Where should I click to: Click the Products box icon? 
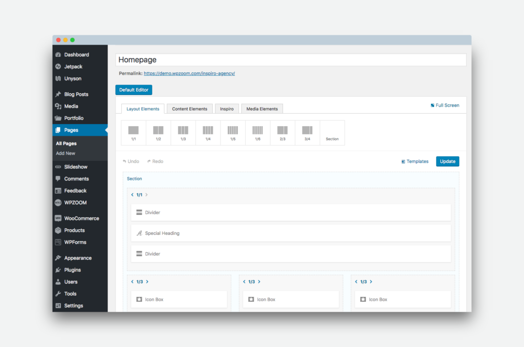pyautogui.click(x=58, y=230)
